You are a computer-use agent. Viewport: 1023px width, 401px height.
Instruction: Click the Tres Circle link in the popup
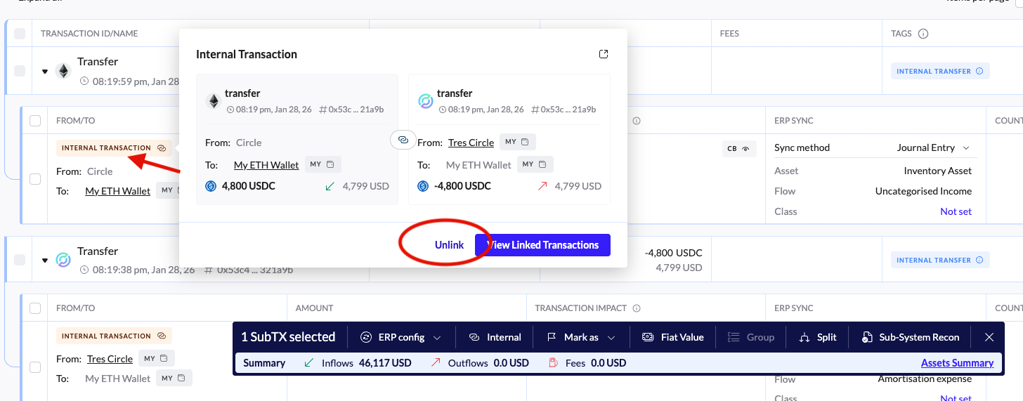(471, 143)
